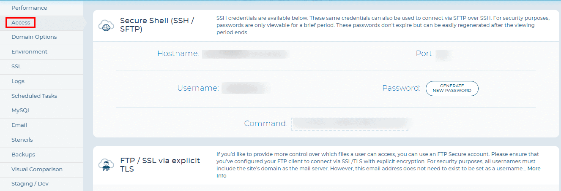Open Scheduled Tasks in the sidebar
Image resolution: width=561 pixels, height=191 pixels.
click(34, 96)
